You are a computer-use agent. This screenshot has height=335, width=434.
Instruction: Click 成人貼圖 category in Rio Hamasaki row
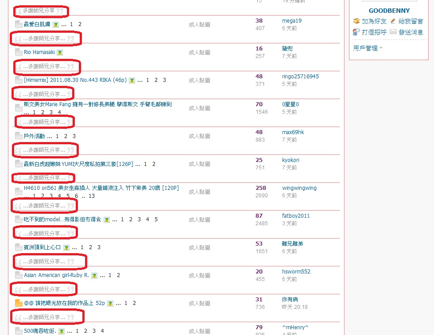(199, 53)
